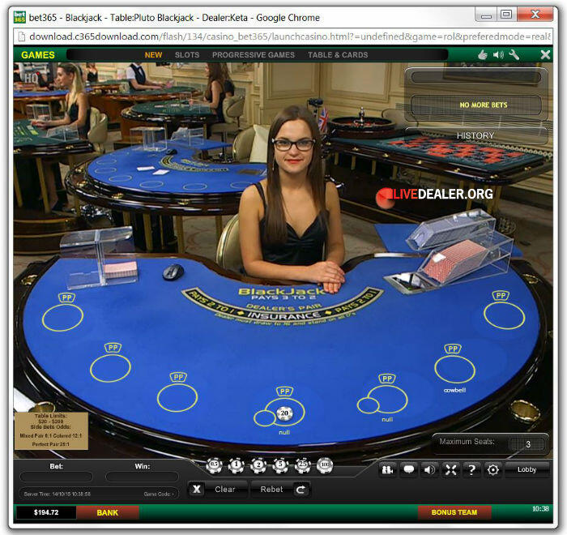The width and height of the screenshot is (567, 535).
Task: Click the $194.72 balance display
Action: coord(46,512)
